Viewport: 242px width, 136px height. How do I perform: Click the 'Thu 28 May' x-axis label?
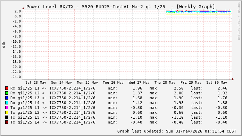(165, 83)
